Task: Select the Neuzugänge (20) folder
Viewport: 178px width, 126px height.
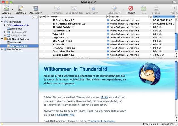Action: pos(19,46)
